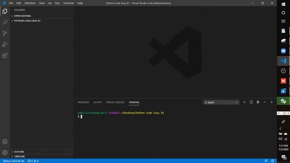Maximize the panel with up chevron
The width and height of the screenshot is (290, 163).
[265, 102]
